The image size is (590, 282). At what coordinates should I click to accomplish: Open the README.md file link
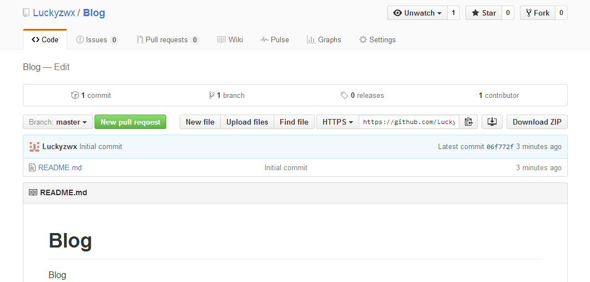(x=60, y=167)
